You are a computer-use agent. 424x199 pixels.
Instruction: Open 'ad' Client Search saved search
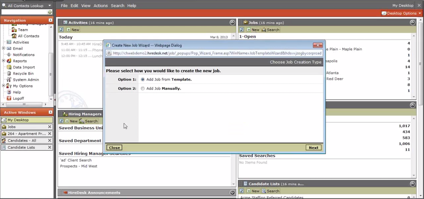76,160
